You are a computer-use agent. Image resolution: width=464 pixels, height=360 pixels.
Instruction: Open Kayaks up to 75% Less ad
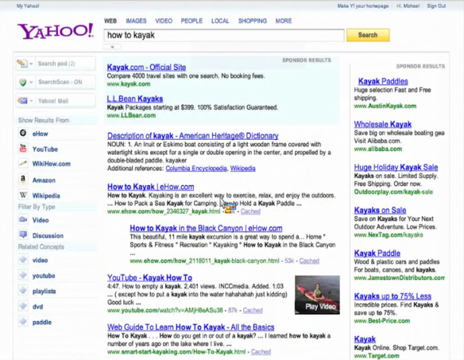coord(392,296)
